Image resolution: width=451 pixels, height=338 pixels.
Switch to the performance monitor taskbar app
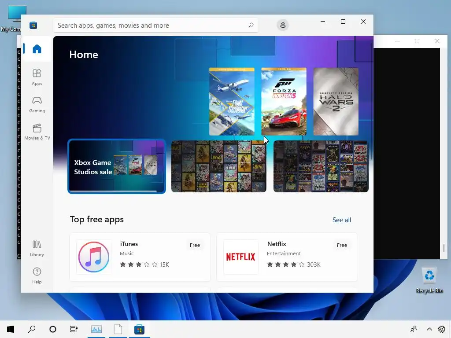point(96,329)
